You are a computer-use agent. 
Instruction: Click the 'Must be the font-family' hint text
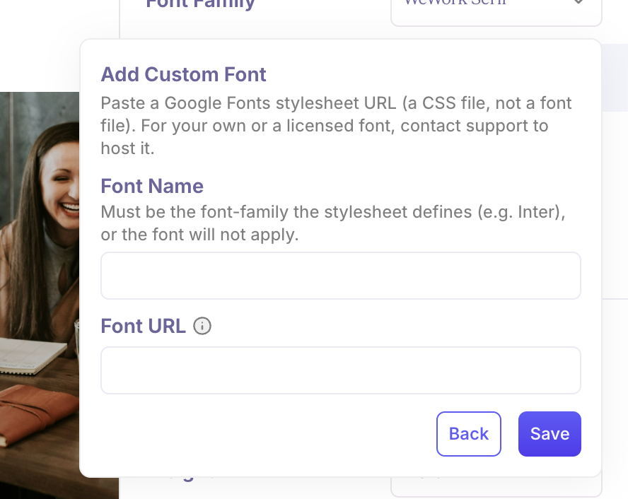(x=333, y=223)
